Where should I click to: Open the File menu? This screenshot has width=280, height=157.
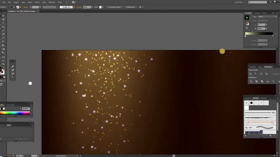click(x=4, y=2)
